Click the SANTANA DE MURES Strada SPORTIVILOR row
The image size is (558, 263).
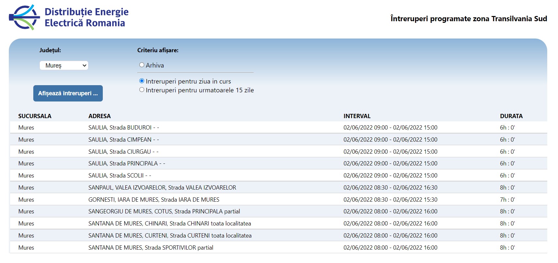tap(150, 248)
